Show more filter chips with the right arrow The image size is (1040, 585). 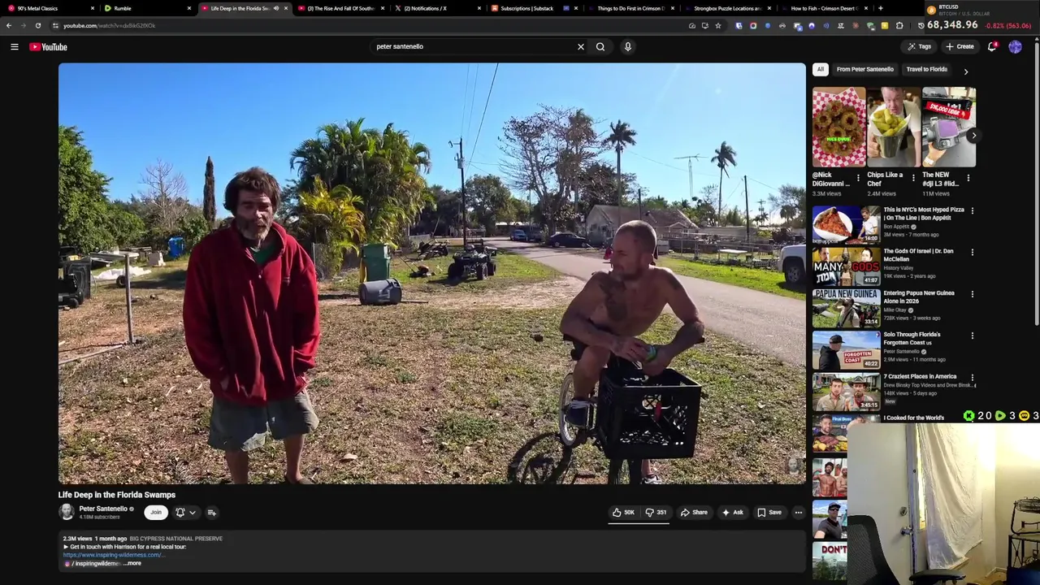[966, 71]
